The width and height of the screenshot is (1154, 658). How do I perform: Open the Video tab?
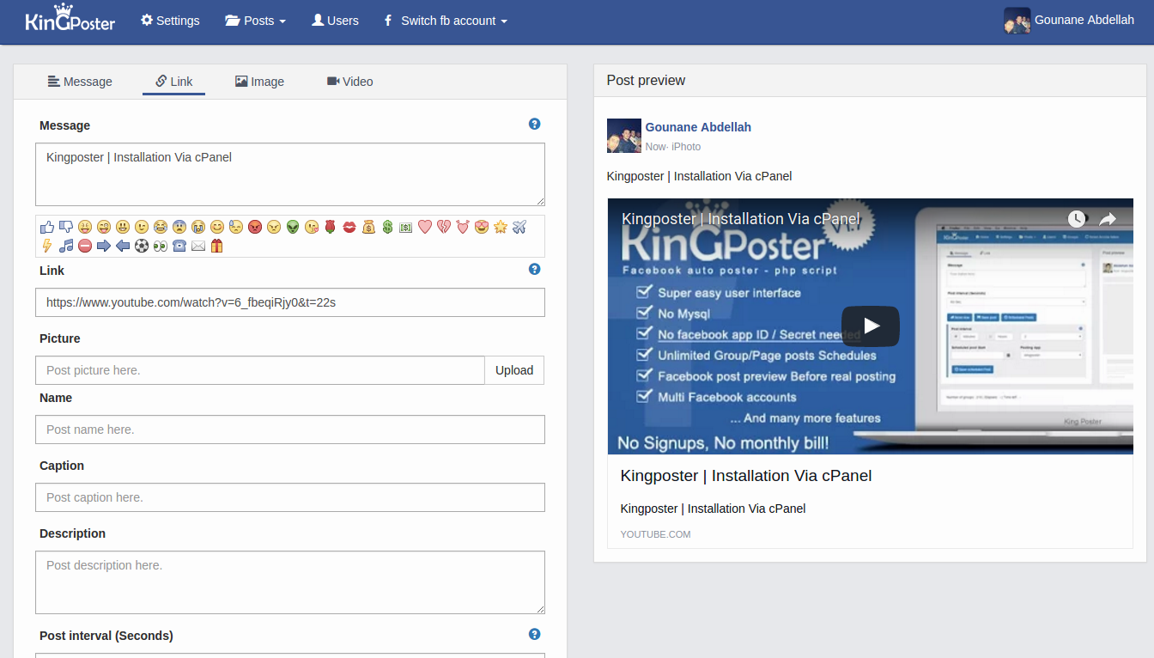349,82
